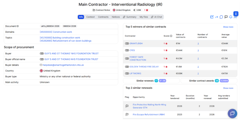Flag this notice using top toolbar flag

tap(226, 17)
